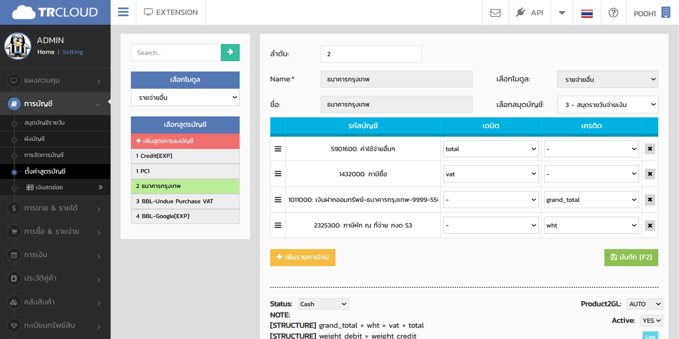Open debit dropdown showing total
Viewport: 679px width, 339px height.
[x=491, y=149]
